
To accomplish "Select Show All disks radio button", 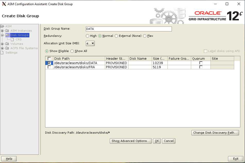I will point(72,51).
